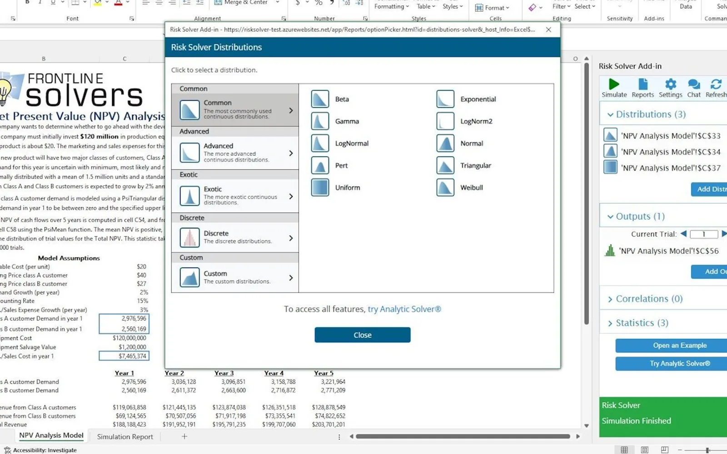This screenshot has width=727, height=454.
Task: Open the Advanced distributions category
Action: (x=235, y=153)
